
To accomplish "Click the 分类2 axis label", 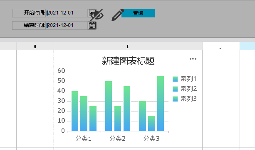I will click(x=117, y=139).
